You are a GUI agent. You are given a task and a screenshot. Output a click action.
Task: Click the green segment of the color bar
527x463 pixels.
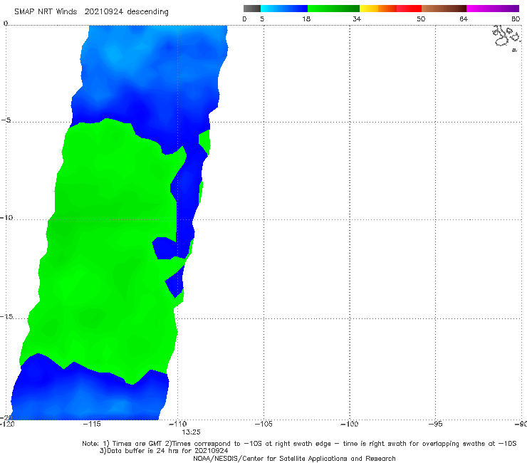[x=333, y=9]
